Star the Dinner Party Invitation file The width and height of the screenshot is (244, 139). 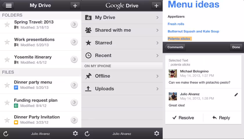(7, 120)
